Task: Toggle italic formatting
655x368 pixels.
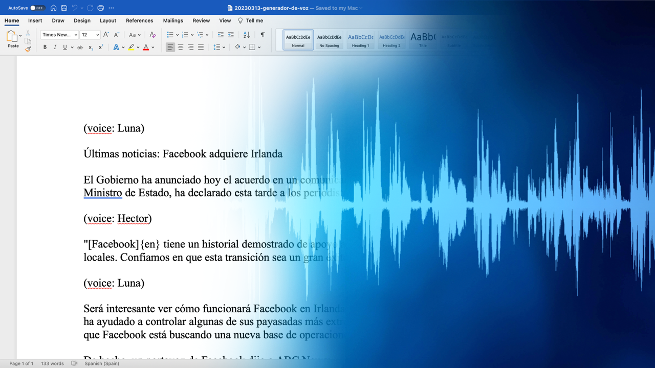Action: pos(55,48)
